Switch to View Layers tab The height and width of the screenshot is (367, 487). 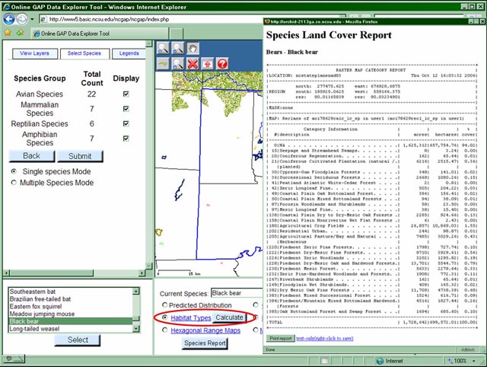(35, 53)
